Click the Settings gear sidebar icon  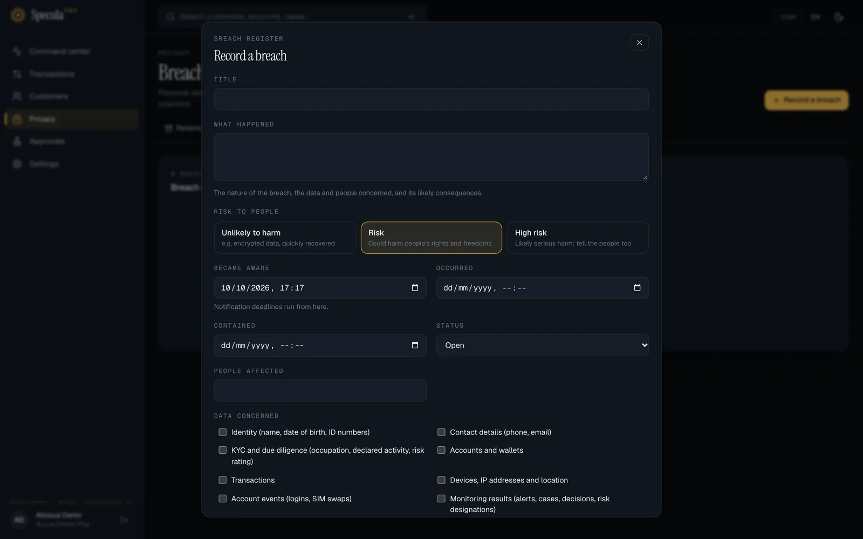click(x=17, y=164)
